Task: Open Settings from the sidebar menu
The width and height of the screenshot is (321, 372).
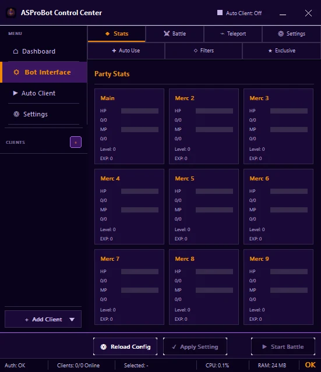Action: coord(44,114)
